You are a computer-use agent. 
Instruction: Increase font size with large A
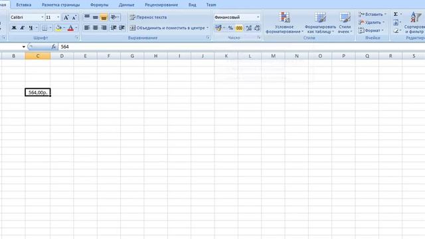coord(66,17)
